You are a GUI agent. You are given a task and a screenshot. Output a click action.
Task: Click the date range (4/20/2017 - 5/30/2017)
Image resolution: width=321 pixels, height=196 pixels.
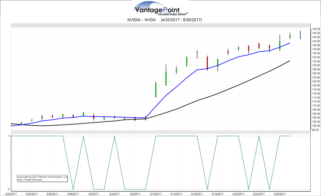[182, 20]
